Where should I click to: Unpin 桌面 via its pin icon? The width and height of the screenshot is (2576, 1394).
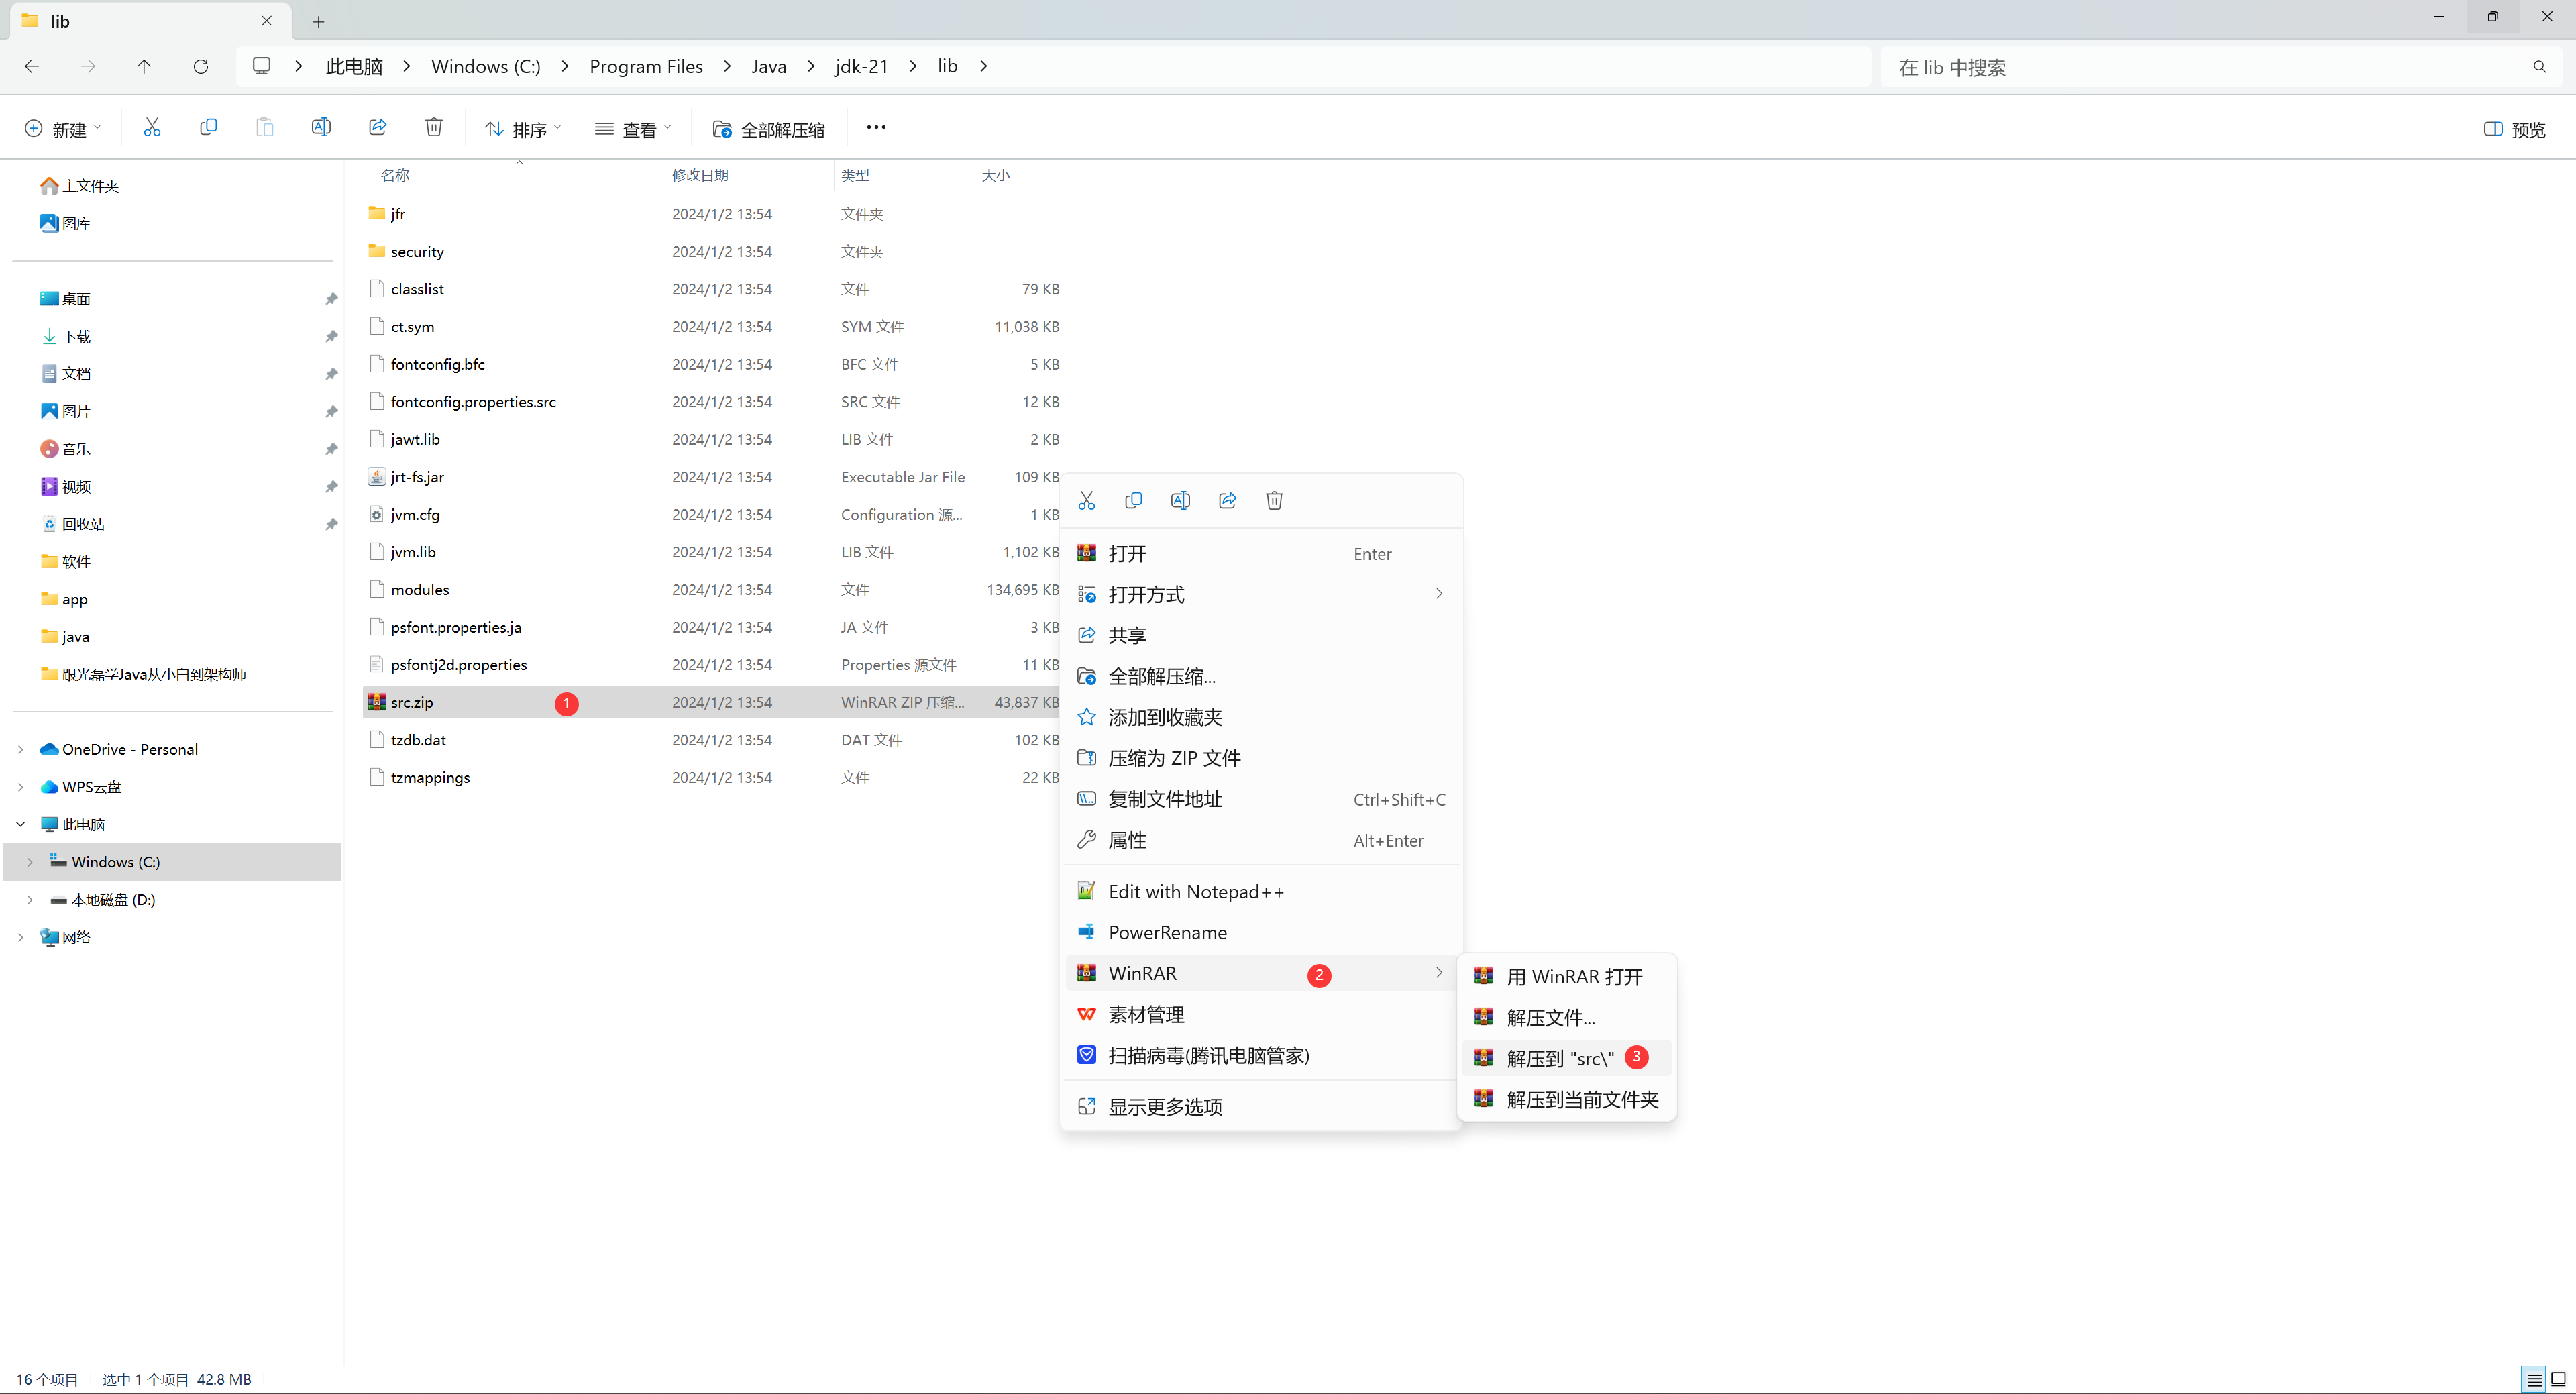pos(331,299)
